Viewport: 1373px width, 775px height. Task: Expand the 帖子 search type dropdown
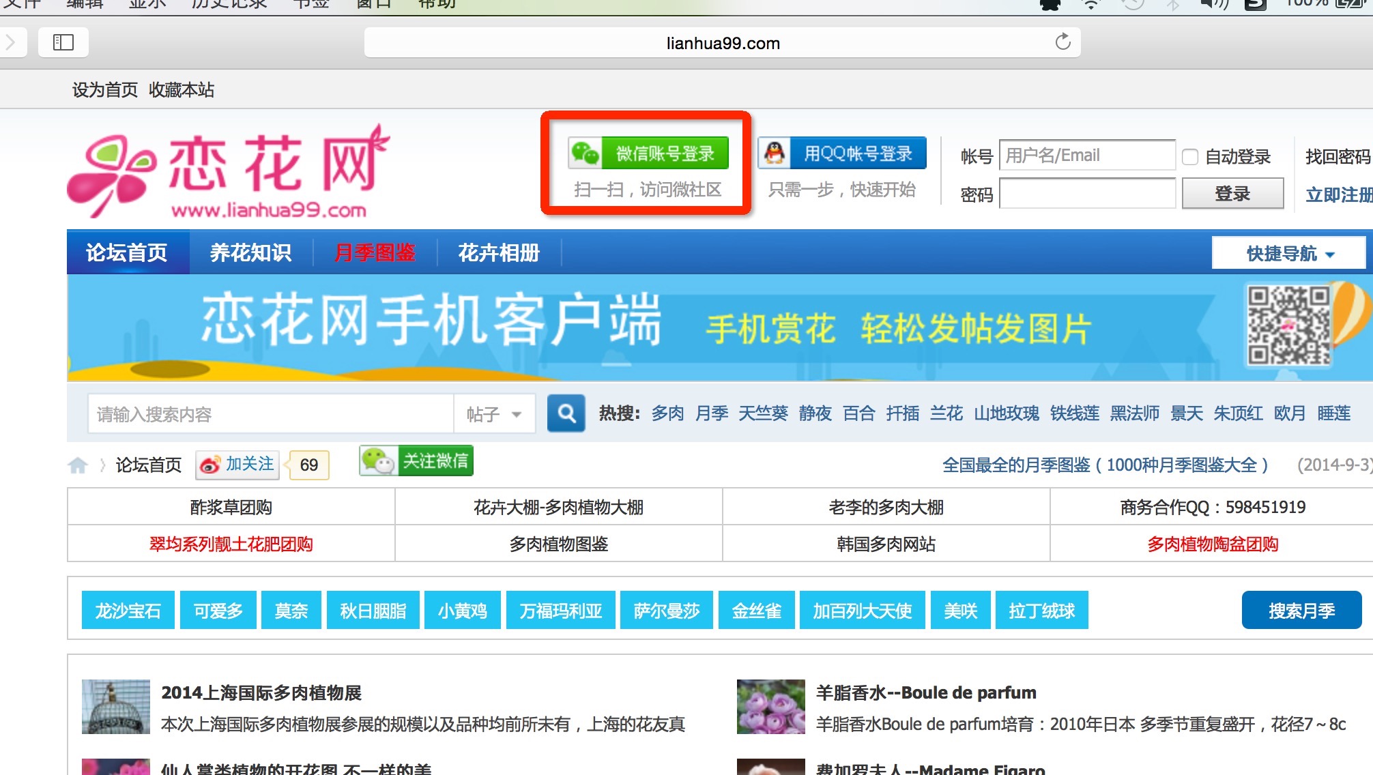pyautogui.click(x=494, y=413)
